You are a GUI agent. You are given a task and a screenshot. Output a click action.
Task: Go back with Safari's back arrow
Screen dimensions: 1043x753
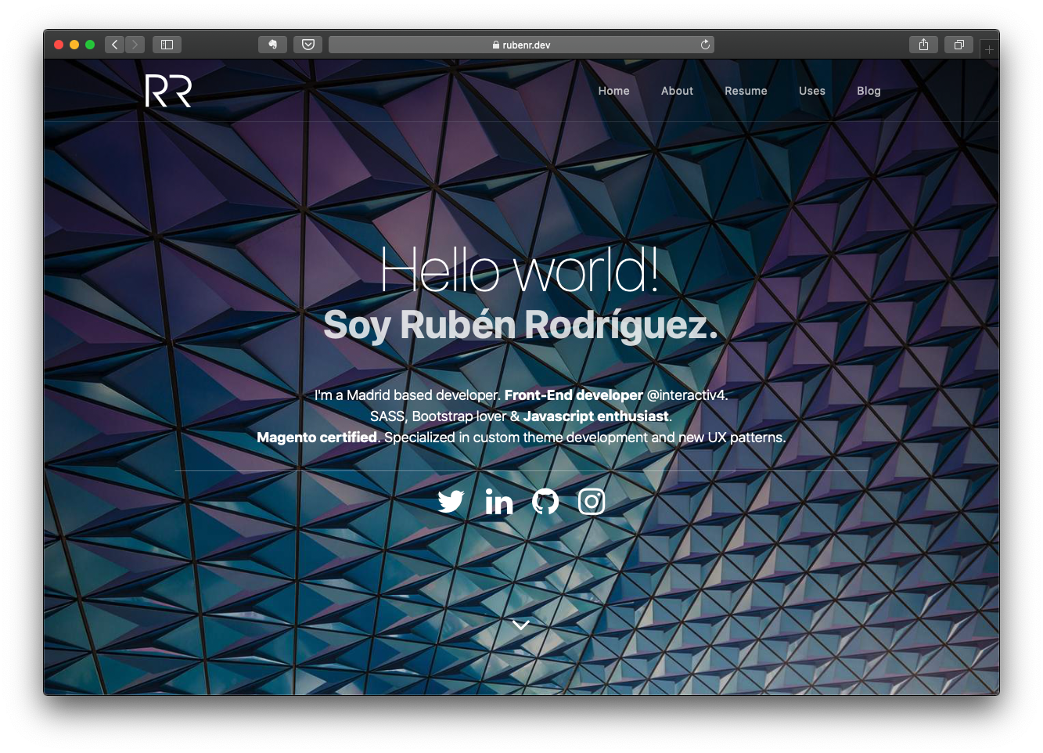(115, 45)
